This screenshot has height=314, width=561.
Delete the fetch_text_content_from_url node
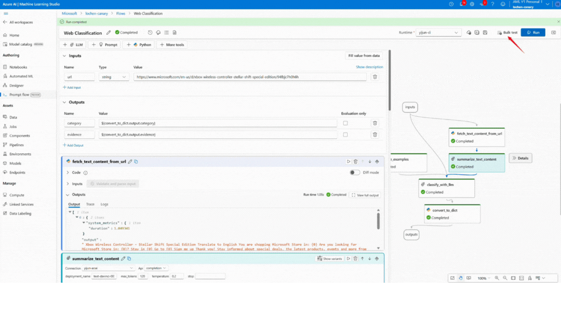356,162
